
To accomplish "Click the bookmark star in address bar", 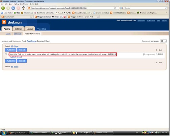I will point(115,8).
